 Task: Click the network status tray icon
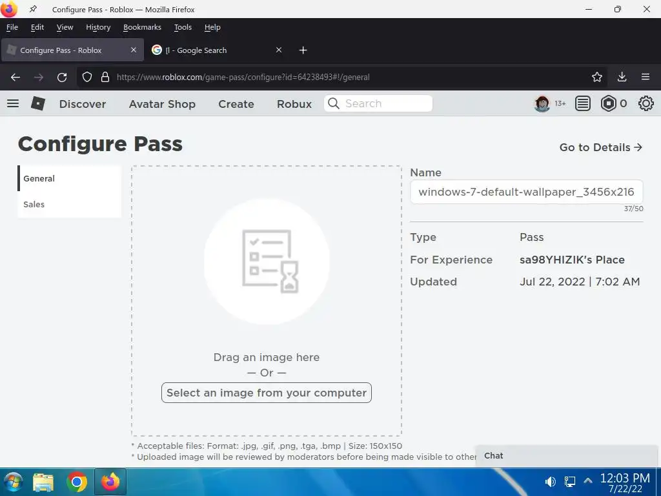(569, 482)
